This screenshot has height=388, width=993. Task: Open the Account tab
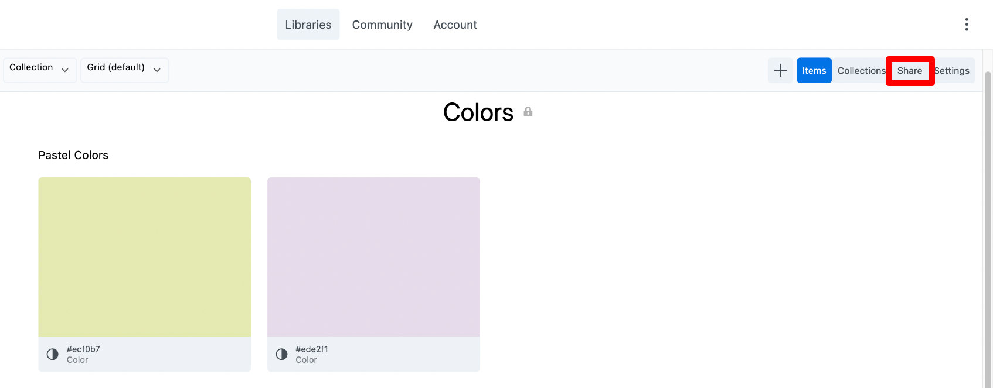[x=455, y=25]
